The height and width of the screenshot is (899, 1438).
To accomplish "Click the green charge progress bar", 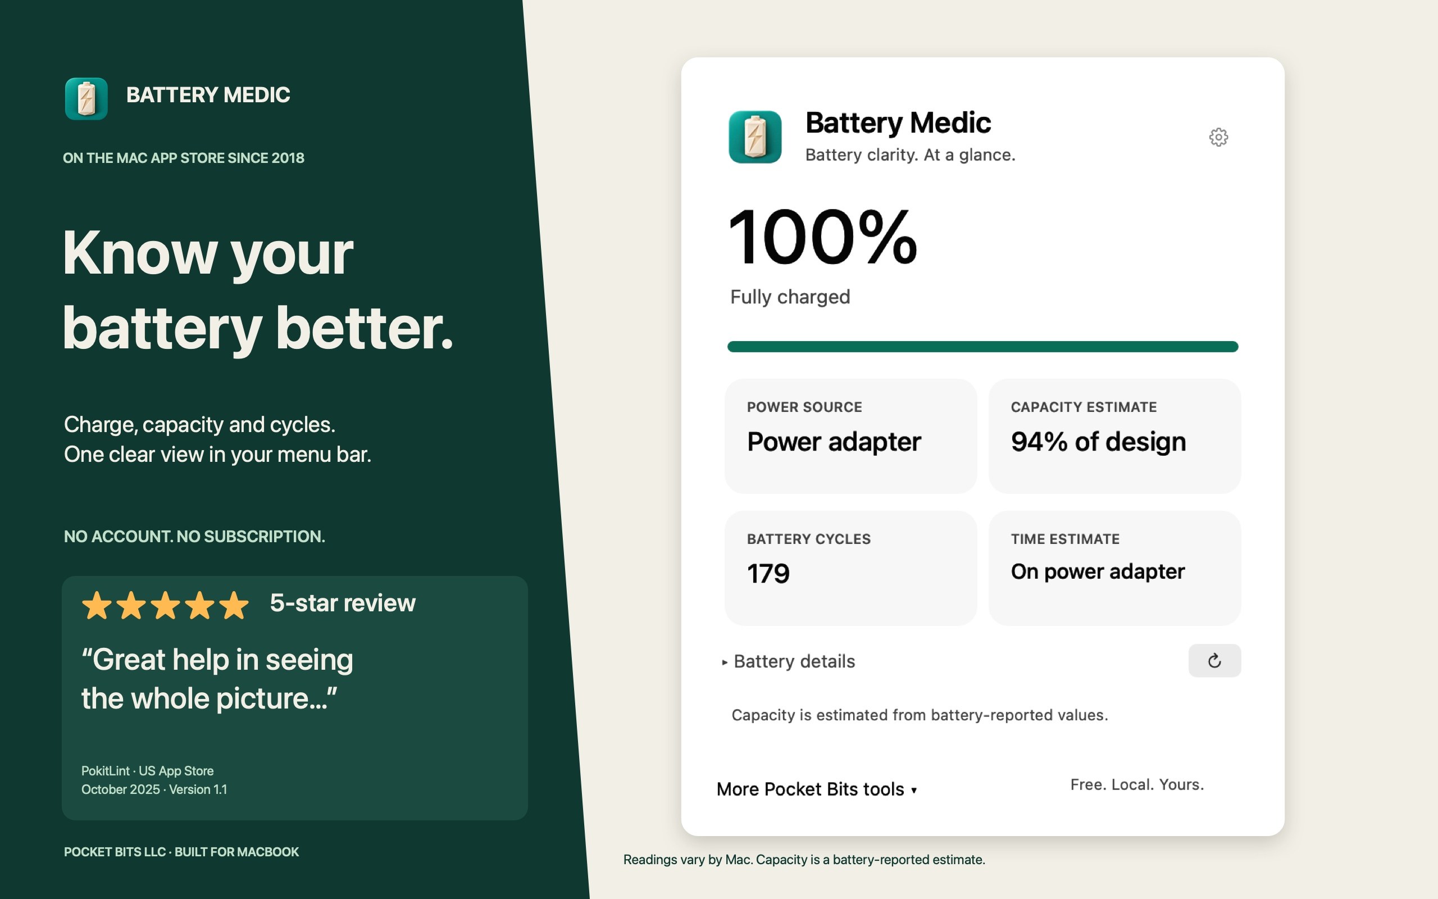I will [x=982, y=347].
